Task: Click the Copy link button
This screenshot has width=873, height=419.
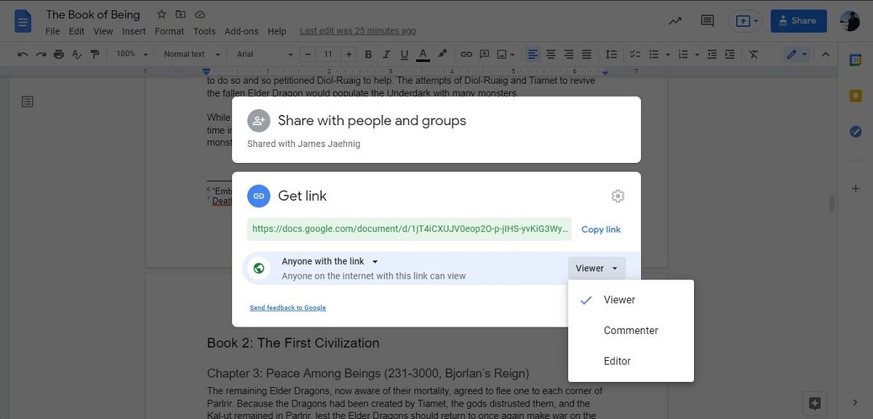Action: tap(601, 229)
